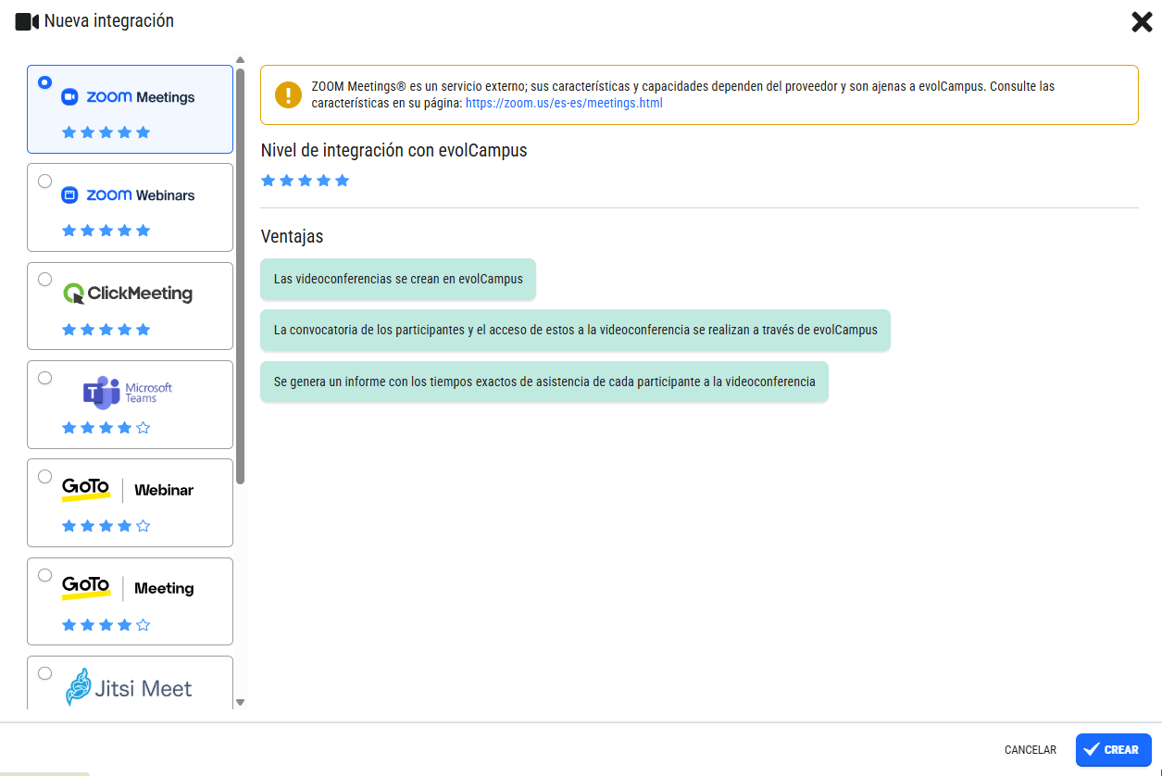Image resolution: width=1162 pixels, height=776 pixels.
Task: Click the ClickMeeting star rating
Action: (106, 330)
